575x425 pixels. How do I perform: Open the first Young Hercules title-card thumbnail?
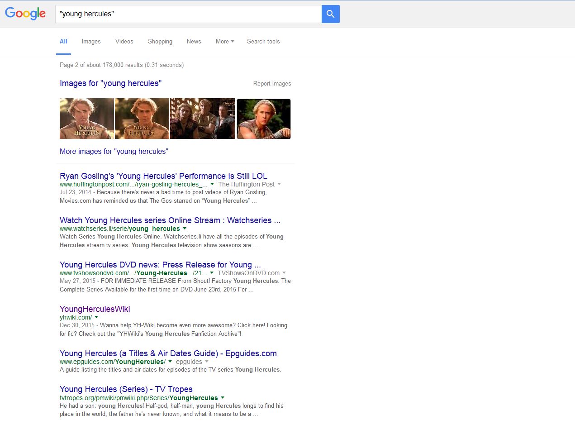87,119
